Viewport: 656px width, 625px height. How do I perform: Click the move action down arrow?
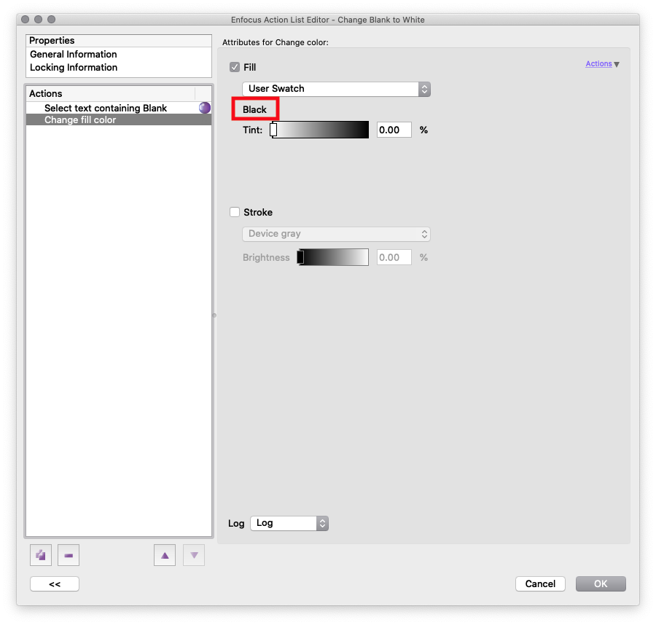coord(194,555)
